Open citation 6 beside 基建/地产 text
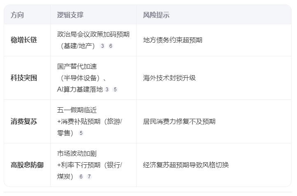 coord(111,46)
